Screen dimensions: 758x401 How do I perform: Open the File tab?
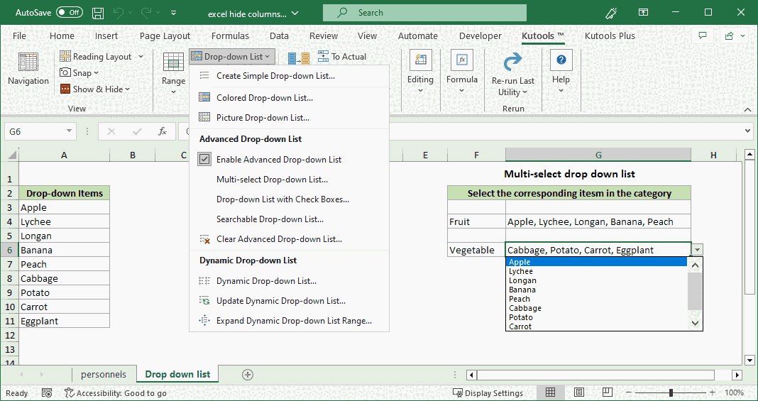(19, 35)
